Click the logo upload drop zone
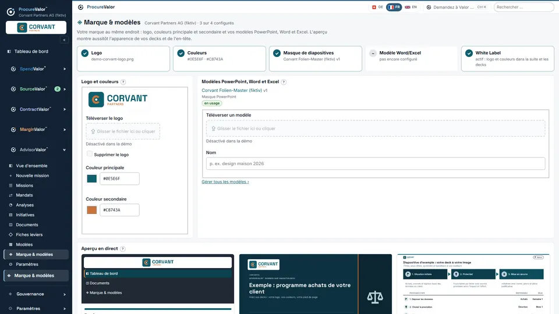559x314 pixels. (123, 131)
